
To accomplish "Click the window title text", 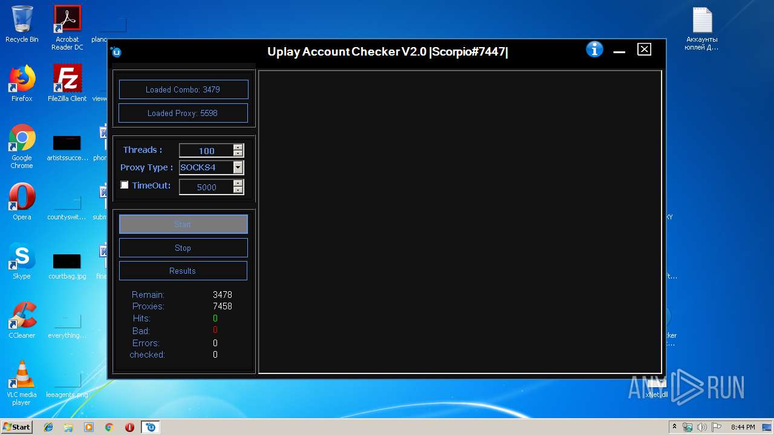I will 388,51.
